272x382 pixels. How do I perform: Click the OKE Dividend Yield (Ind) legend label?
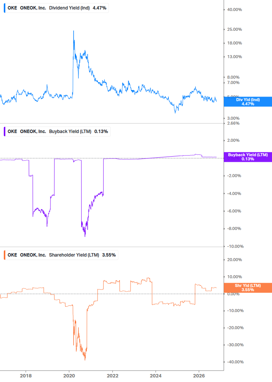(x=57, y=8)
